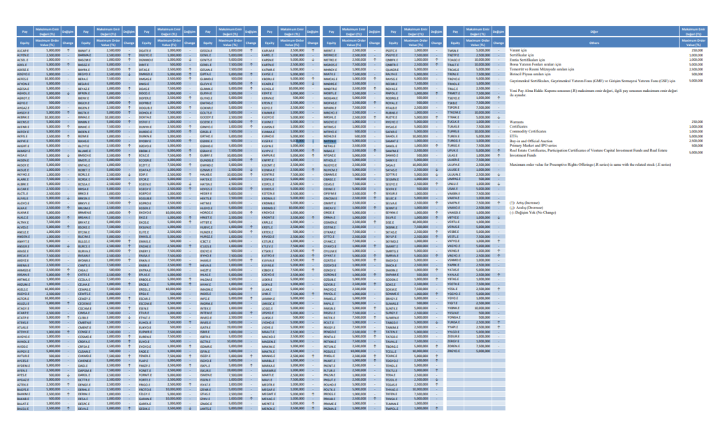
Task: Click the up arrow beside METRO.E
Action: pyautogui.click(x=374, y=60)
